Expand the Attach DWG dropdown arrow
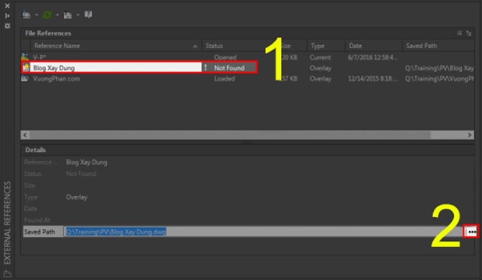 tap(37, 15)
